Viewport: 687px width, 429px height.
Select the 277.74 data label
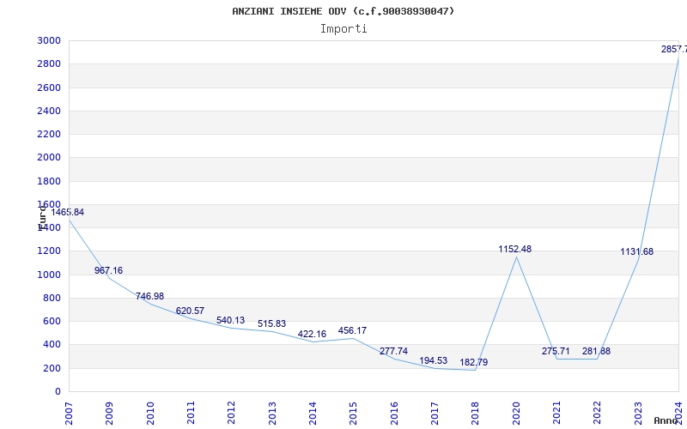[x=393, y=352]
